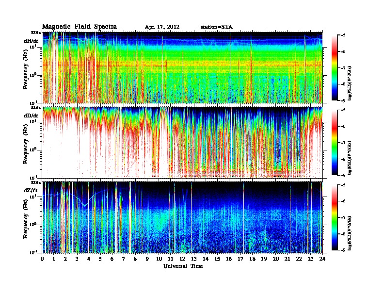
Task: Click hour tick "18" on the time axis
Action: coord(252,259)
